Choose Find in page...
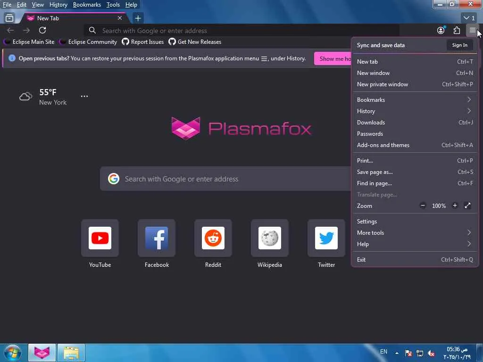The width and height of the screenshot is (483, 362). click(x=415, y=183)
